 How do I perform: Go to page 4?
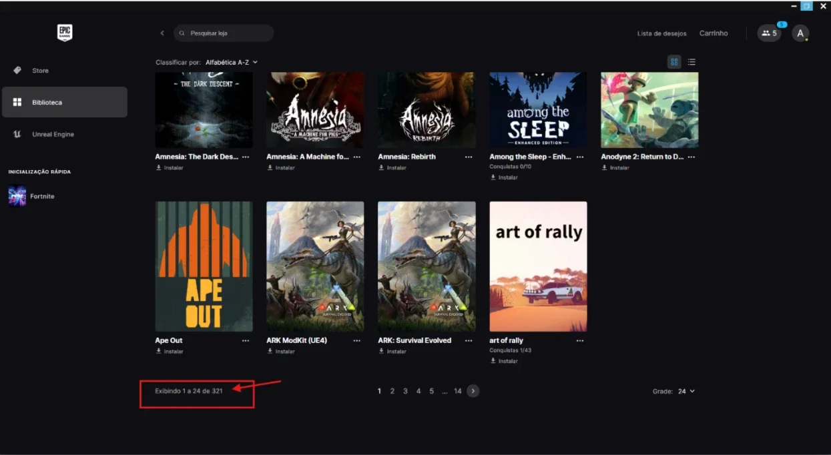[419, 391]
